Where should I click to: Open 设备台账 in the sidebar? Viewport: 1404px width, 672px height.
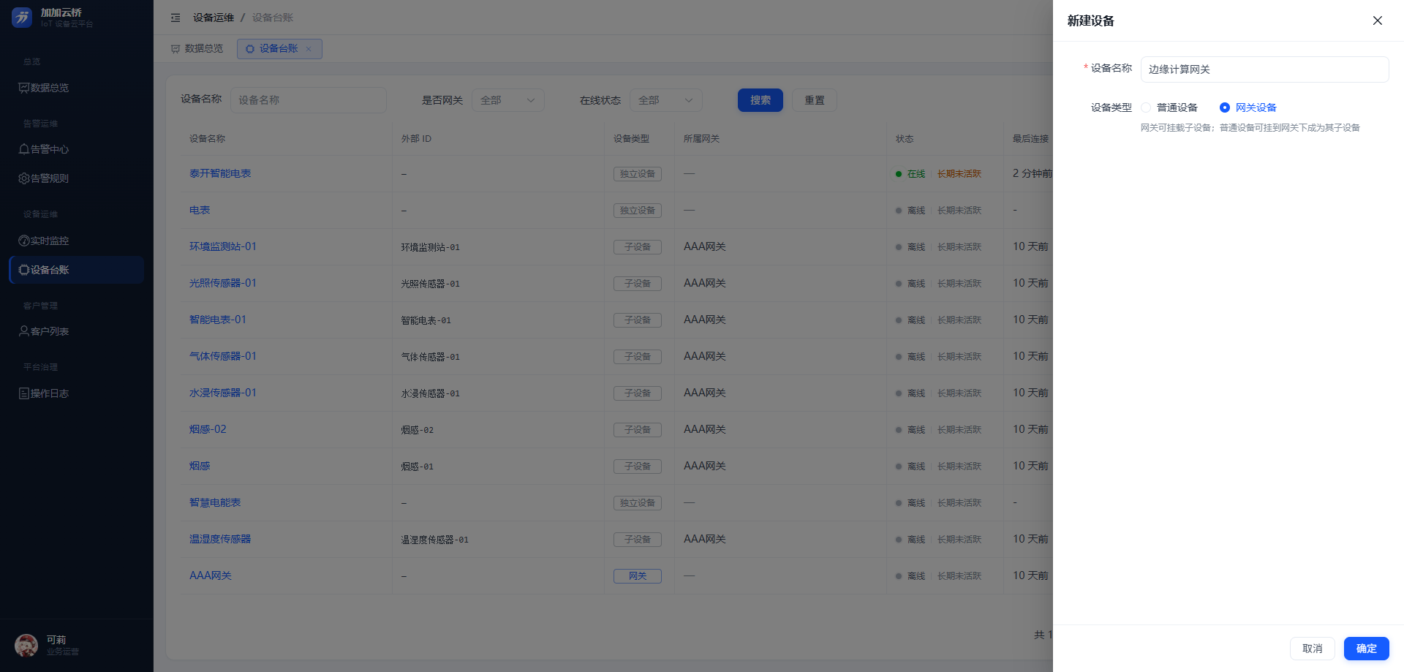pyautogui.click(x=77, y=270)
